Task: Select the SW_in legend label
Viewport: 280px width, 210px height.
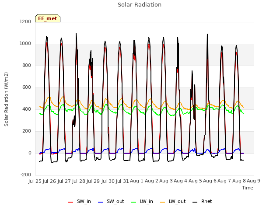Action: pos(84,201)
